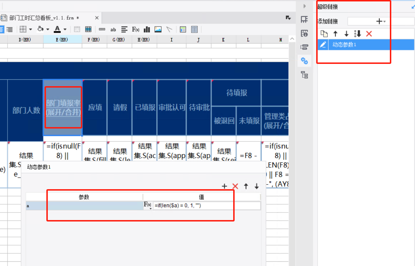The height and width of the screenshot is (266, 415).
Task: Sort hyperlink list icon
Action: click(358, 34)
